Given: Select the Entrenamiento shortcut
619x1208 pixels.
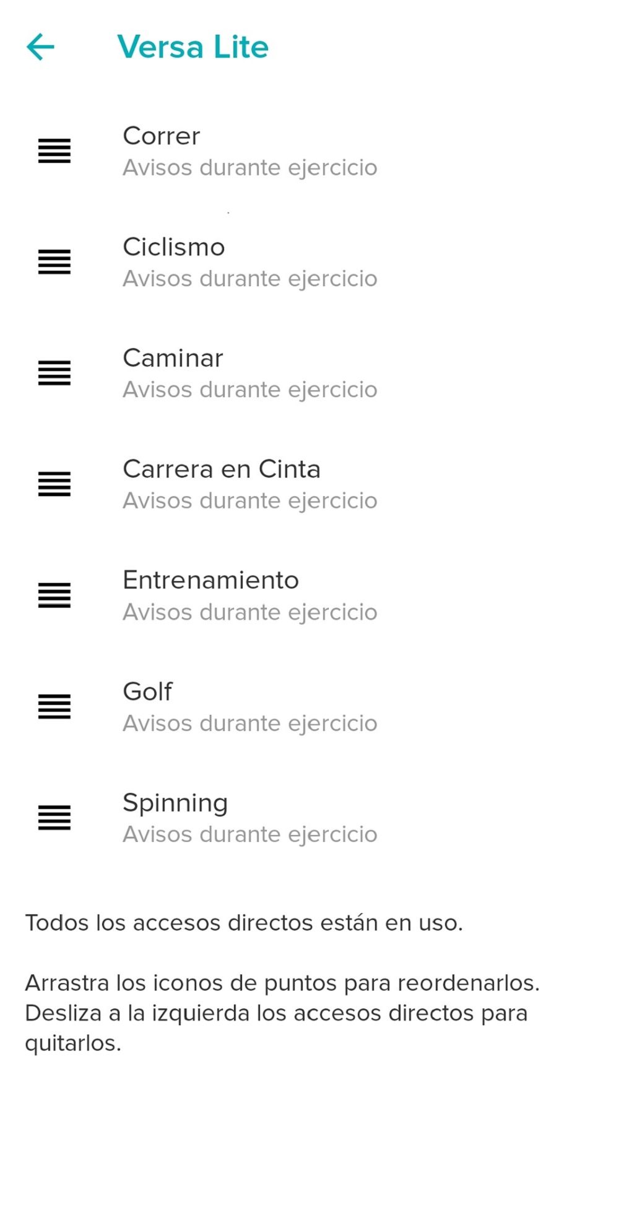Looking at the screenshot, I should (x=210, y=580).
